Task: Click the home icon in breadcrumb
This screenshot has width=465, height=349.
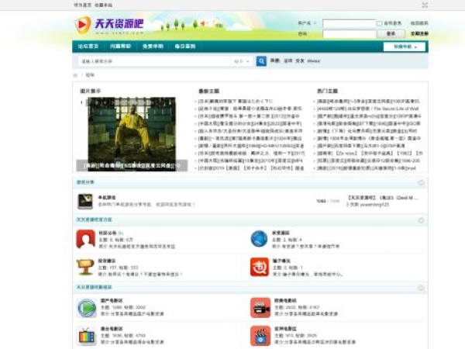Action: coord(76,75)
